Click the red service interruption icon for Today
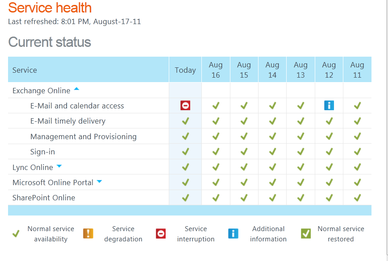The height and width of the screenshot is (261, 388). tap(185, 106)
